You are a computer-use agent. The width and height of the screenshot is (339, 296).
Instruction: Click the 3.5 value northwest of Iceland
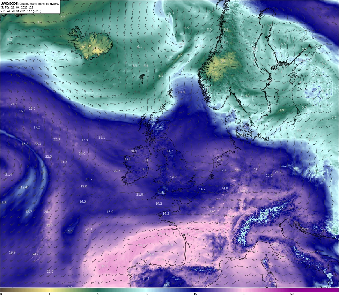63,17
